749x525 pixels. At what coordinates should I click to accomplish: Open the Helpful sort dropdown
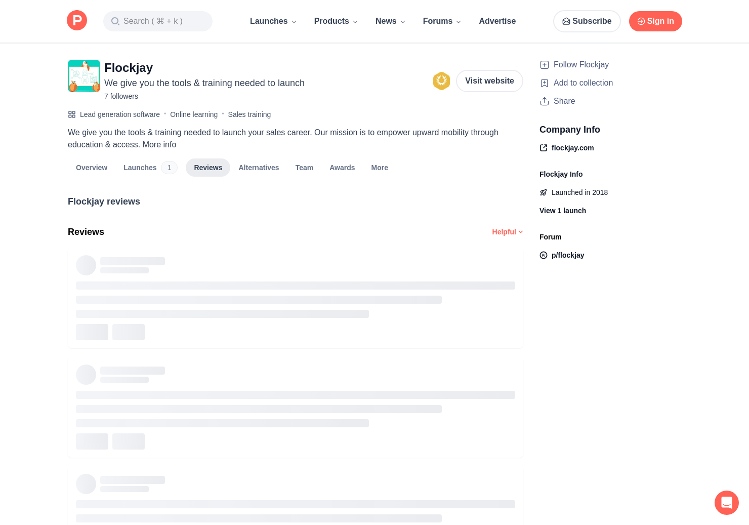tap(508, 232)
